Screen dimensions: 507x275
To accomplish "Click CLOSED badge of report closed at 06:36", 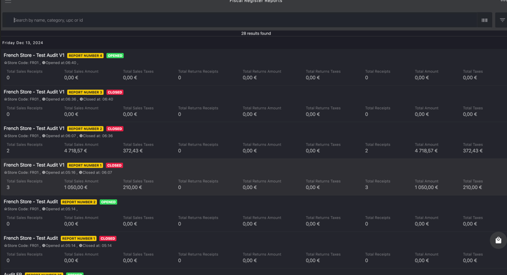I will pos(115,129).
